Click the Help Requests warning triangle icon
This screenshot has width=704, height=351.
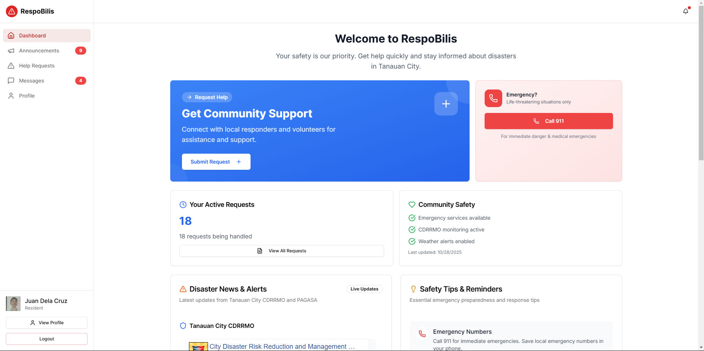pos(11,66)
